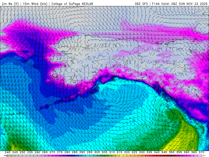Click the 270 label on the color scale

pyautogui.click(x=52, y=152)
